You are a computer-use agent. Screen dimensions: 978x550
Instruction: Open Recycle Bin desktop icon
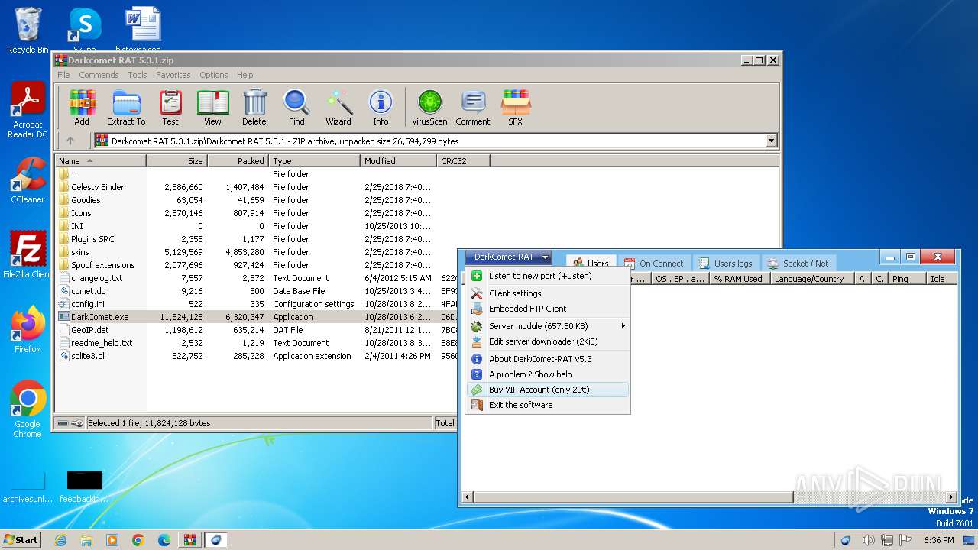(28, 31)
